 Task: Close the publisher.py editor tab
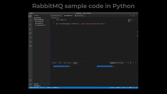[73, 16]
